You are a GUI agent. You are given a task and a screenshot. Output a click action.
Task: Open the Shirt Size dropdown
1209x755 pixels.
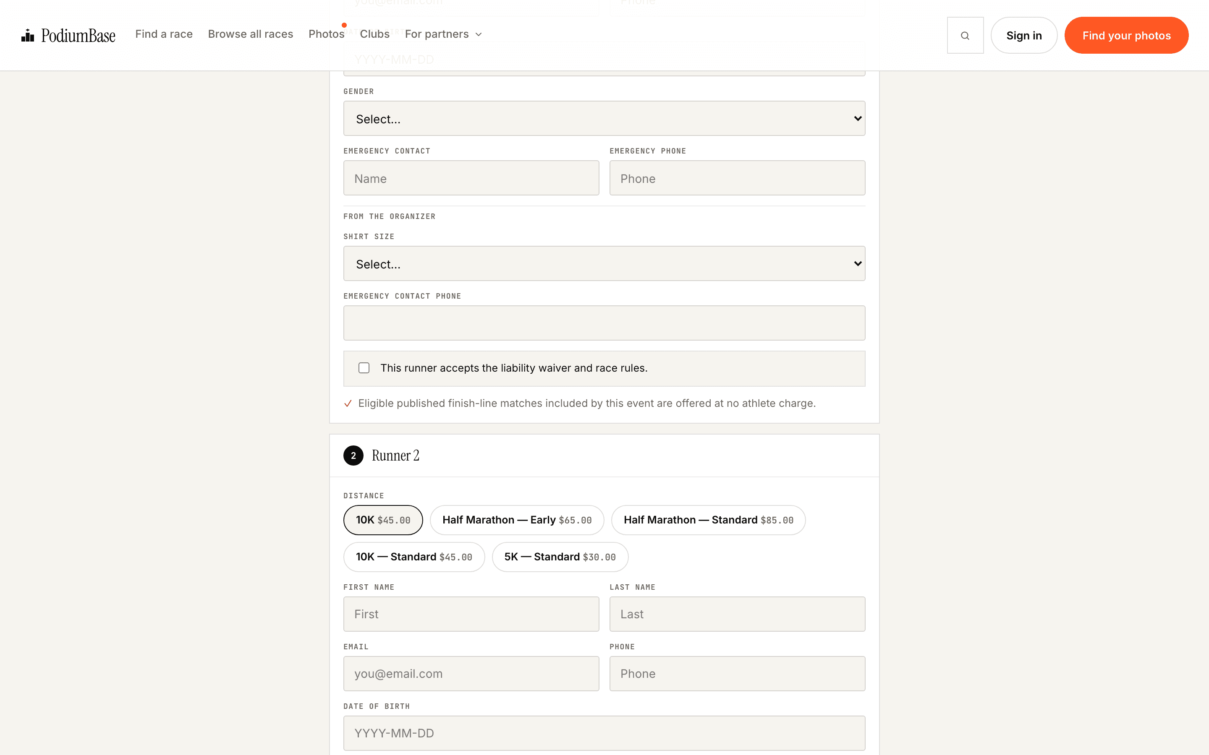(x=604, y=263)
